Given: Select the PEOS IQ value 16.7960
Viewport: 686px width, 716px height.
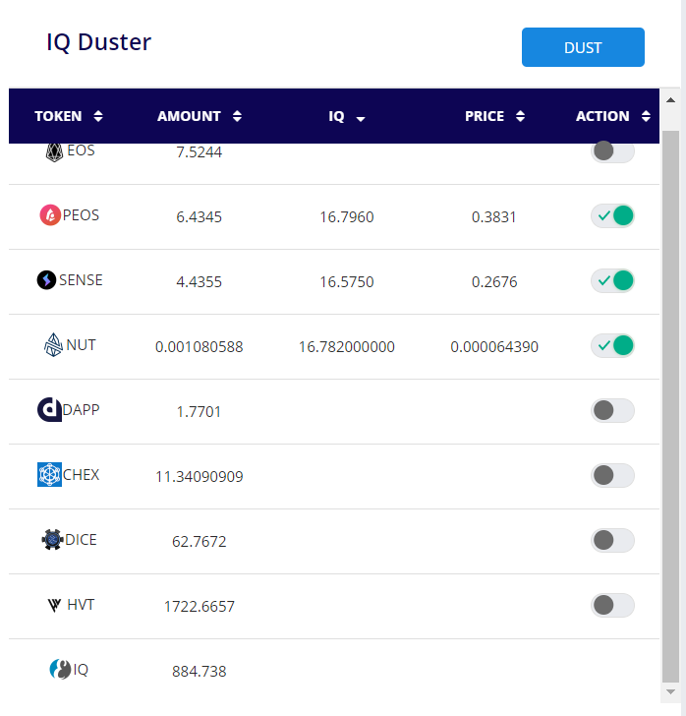Looking at the screenshot, I should [346, 217].
